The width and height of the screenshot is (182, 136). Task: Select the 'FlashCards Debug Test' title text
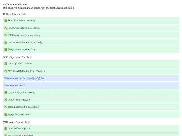15,5
